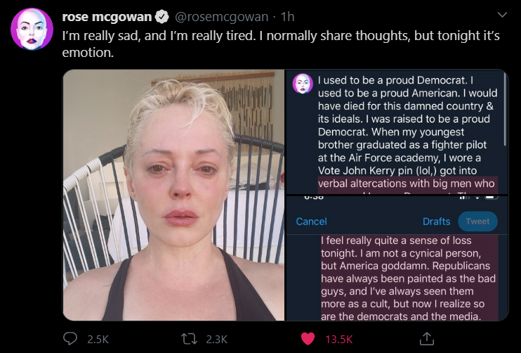Click the 13.5K likes count
This screenshot has width=521, height=353.
pos(338,339)
